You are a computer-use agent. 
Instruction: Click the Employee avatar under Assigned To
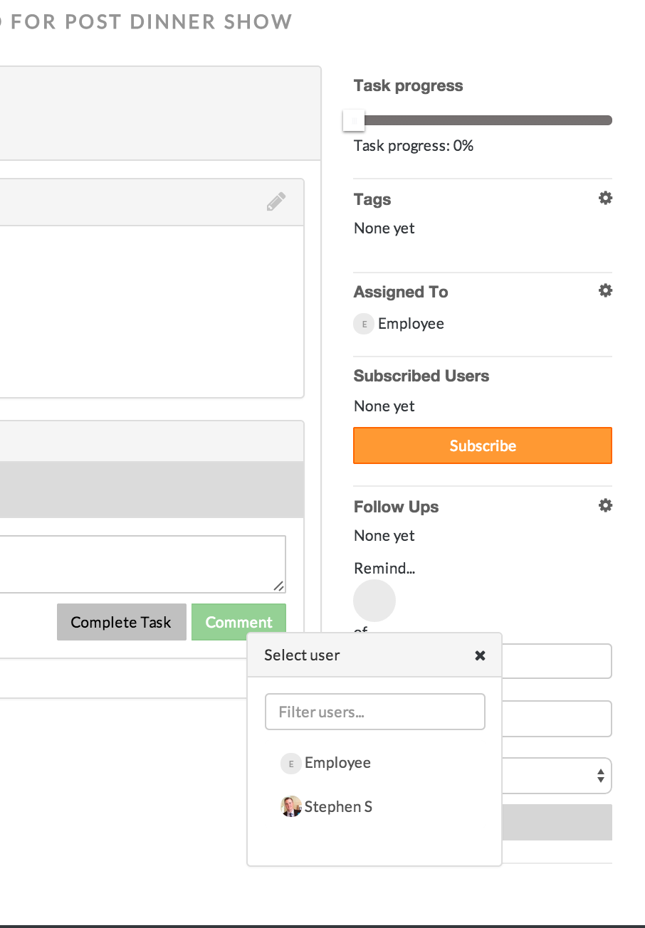pyautogui.click(x=364, y=325)
